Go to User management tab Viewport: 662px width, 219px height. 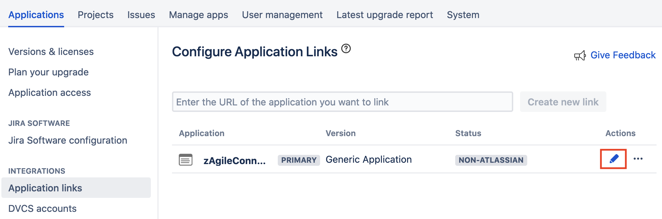(282, 15)
